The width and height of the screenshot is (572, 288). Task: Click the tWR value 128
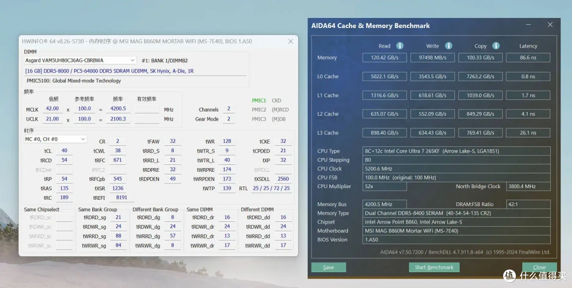pyautogui.click(x=227, y=141)
